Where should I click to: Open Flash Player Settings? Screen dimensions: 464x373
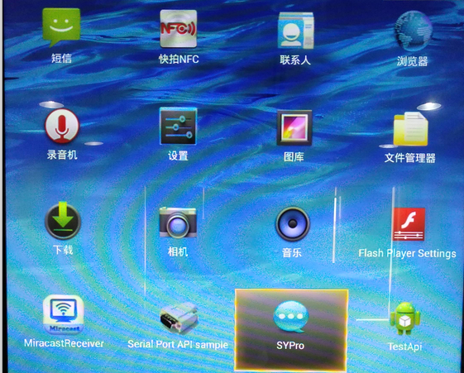409,224
